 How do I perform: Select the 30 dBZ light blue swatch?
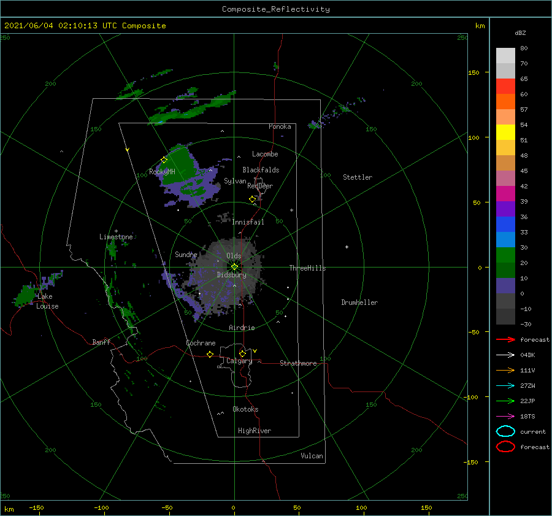click(505, 239)
